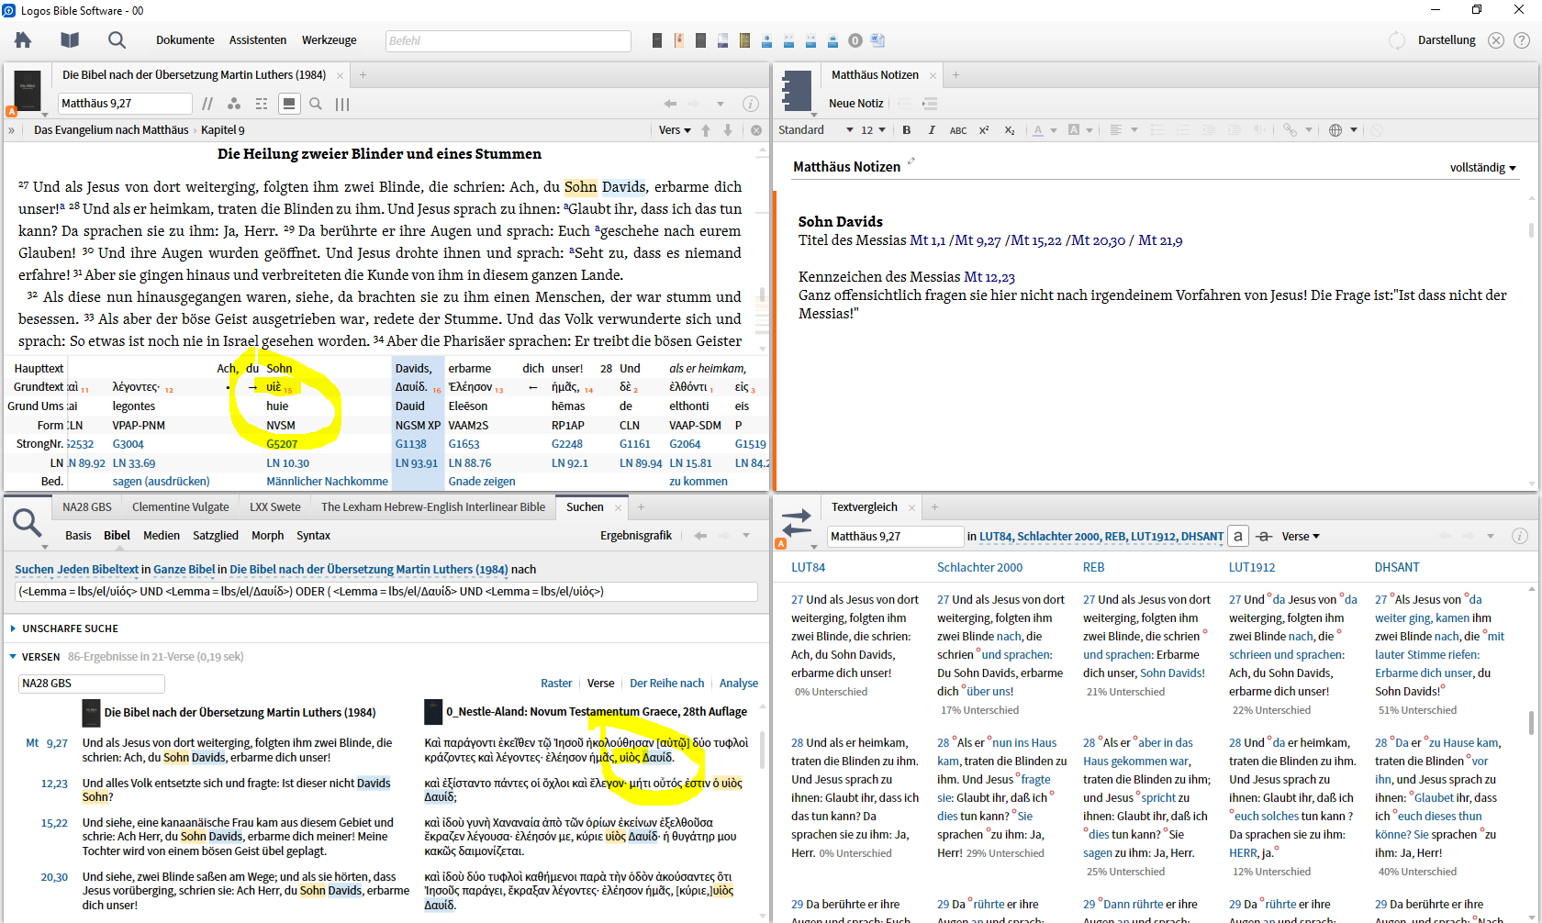The image size is (1542, 923).
Task: Open the Ergebnisgrafik link
Action: click(636, 536)
